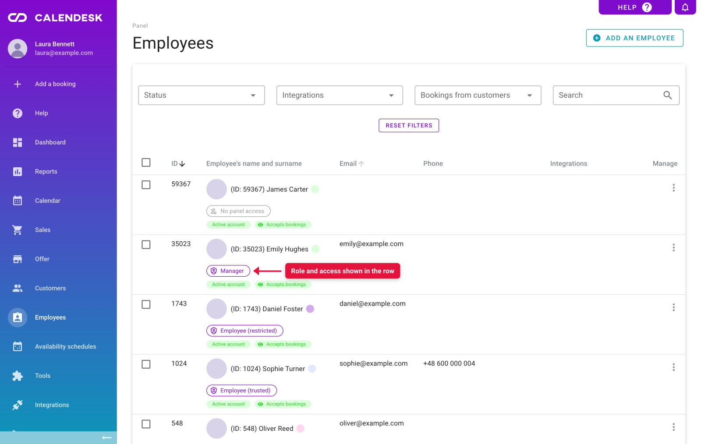Open three-dot menu for Daniel Foster
Viewport: 701px width, 444px height.
click(673, 307)
